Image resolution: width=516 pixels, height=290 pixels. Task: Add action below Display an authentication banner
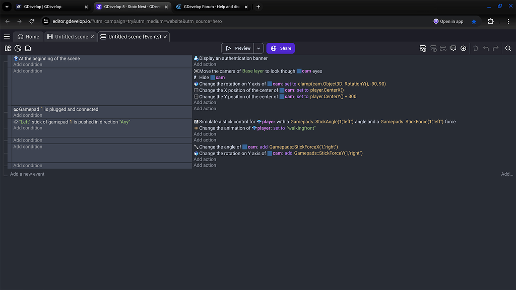coord(205,64)
